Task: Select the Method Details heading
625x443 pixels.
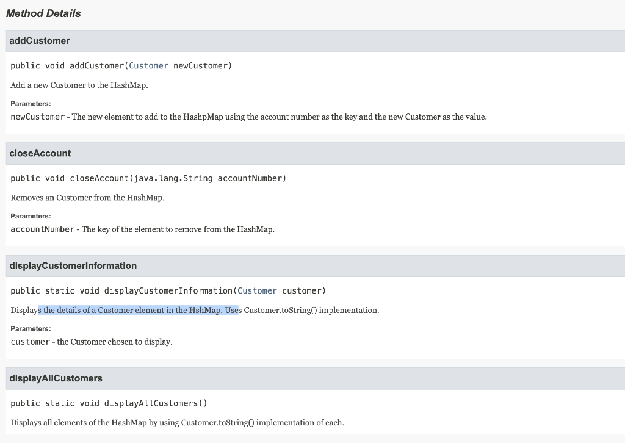Action: coord(43,13)
